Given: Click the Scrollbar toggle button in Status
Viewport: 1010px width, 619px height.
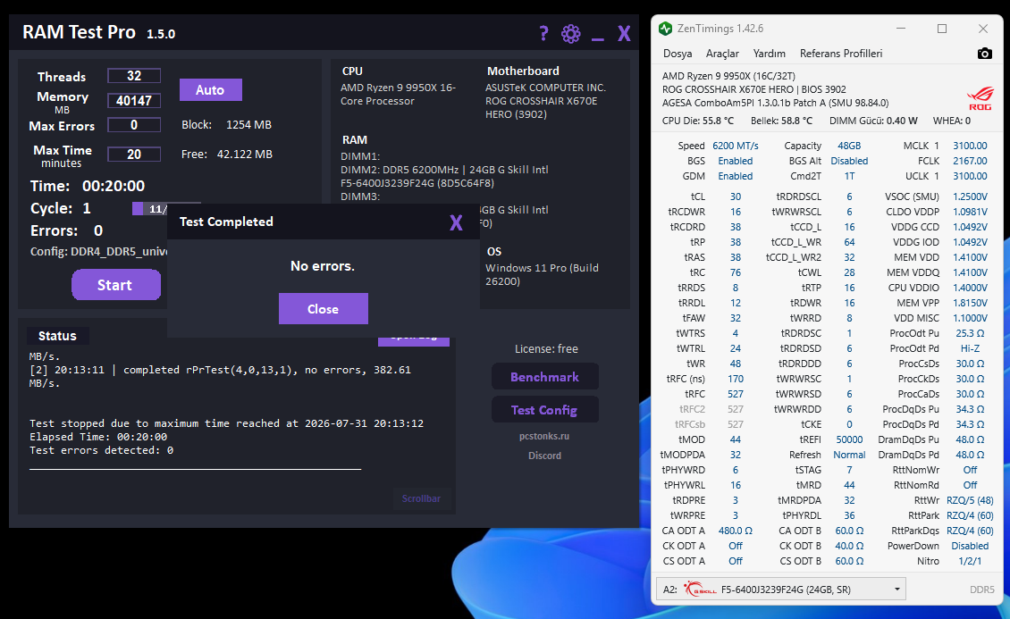Looking at the screenshot, I should click(x=421, y=498).
